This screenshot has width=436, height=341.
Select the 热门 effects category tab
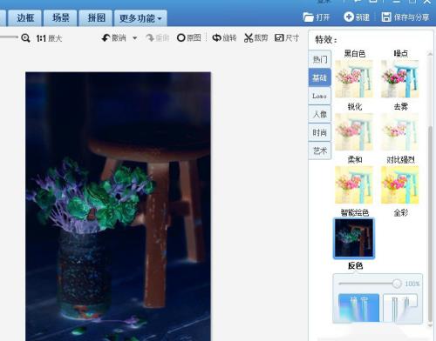click(x=320, y=59)
